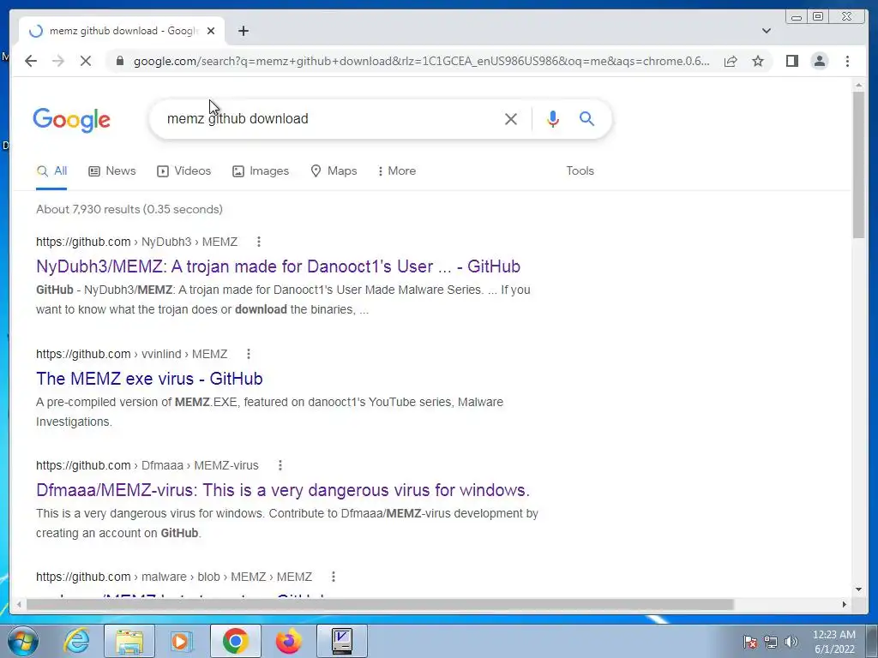Open a new tab with the plus button
The width and height of the screenshot is (878, 658).
click(x=243, y=31)
